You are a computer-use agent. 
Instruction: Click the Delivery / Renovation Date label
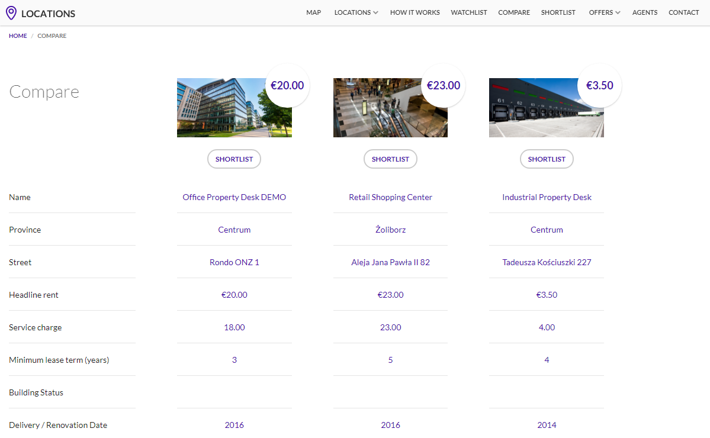pos(58,426)
